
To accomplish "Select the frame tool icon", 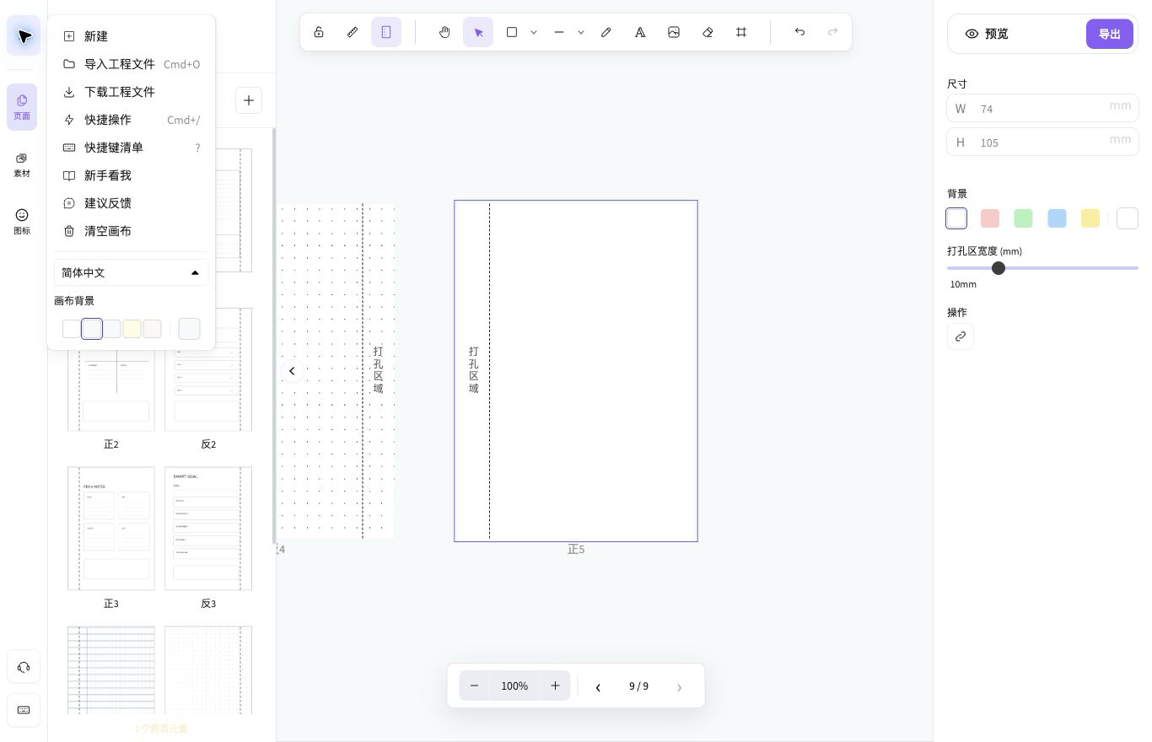I will [x=741, y=32].
